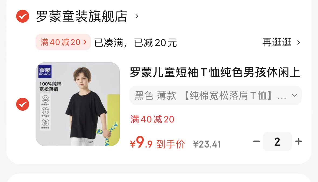The height and width of the screenshot is (182, 318).
Task: Open the 黑色 薄款 variant selector
Action: click(x=216, y=95)
